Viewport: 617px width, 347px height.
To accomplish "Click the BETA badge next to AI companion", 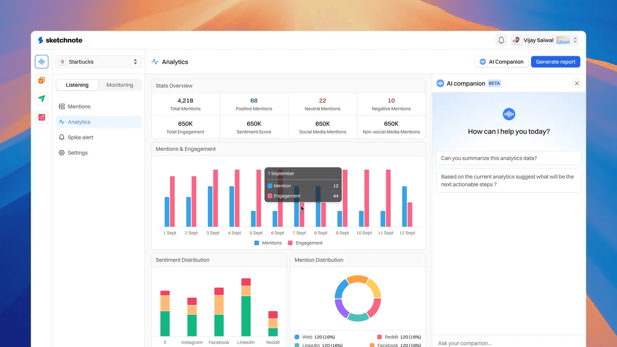I will (494, 83).
